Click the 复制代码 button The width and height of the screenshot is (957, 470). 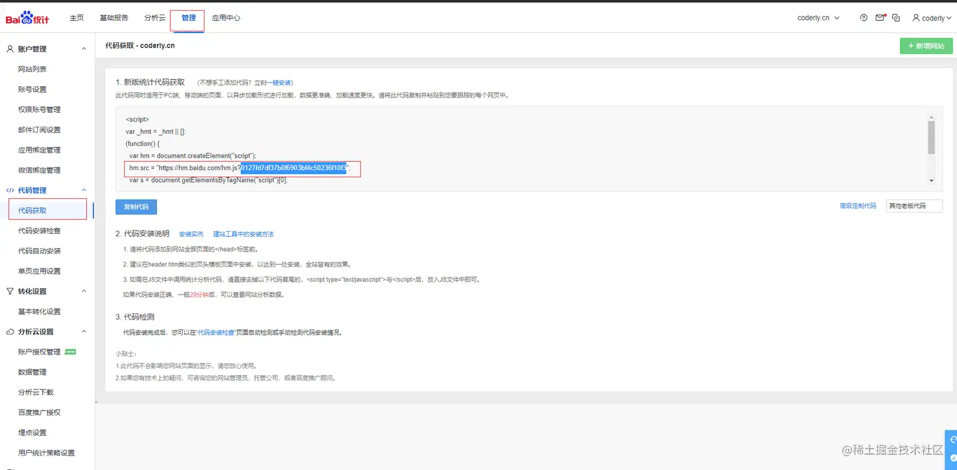click(136, 207)
